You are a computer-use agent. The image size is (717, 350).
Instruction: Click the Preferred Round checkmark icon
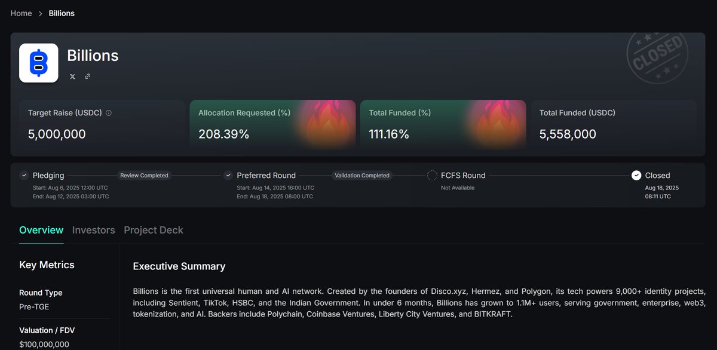[x=228, y=175]
